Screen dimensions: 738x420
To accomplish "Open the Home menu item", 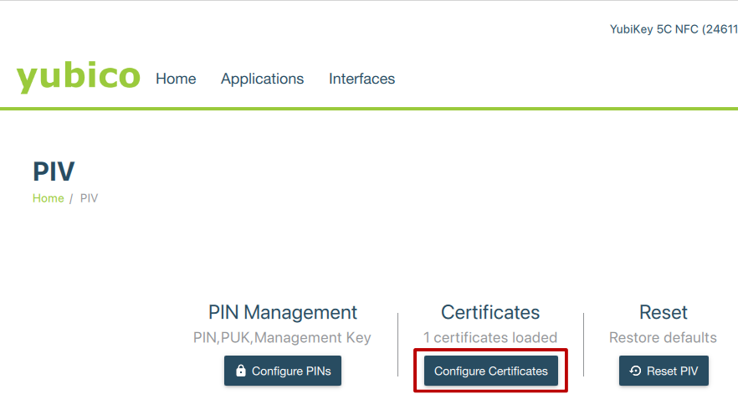I will (x=176, y=79).
